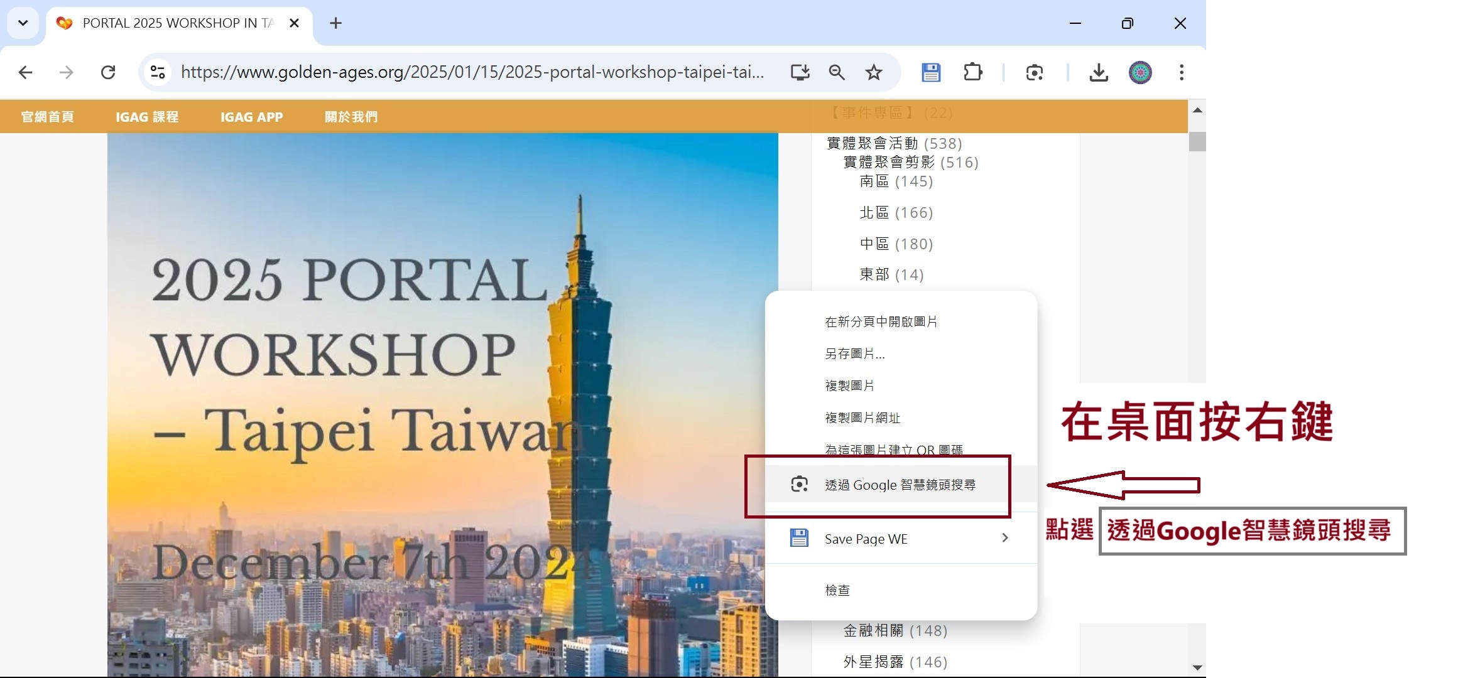Click the page scrollbar down arrow

1197,668
